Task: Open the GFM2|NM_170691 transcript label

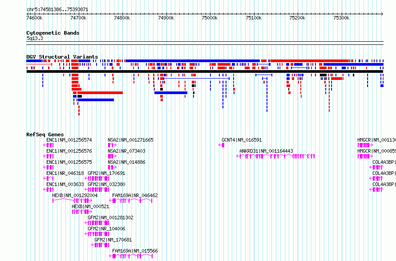Action: (106, 173)
